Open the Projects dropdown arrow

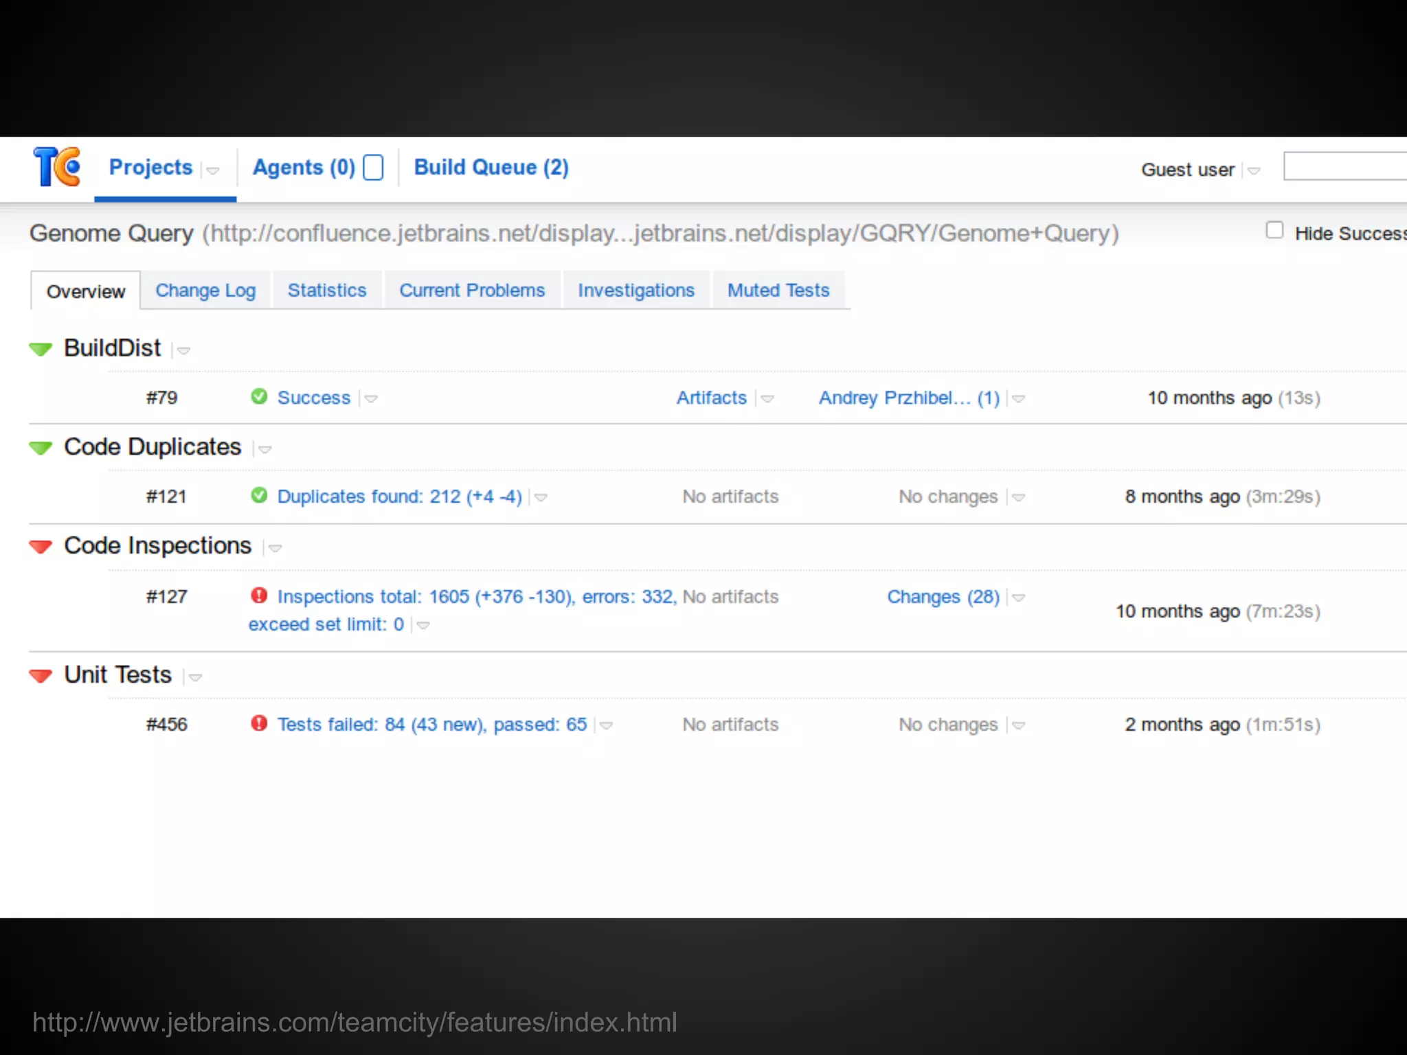coord(213,170)
